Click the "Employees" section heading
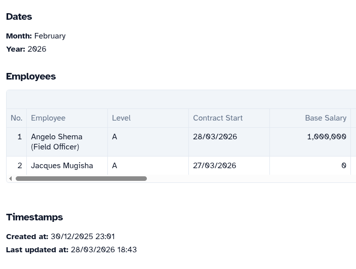Image resolution: width=356 pixels, height=269 pixels. click(31, 76)
